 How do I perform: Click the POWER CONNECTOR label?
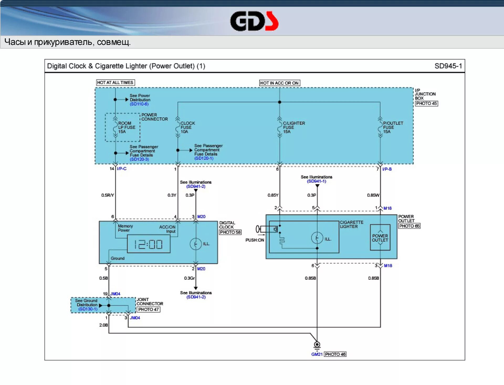[155, 117]
